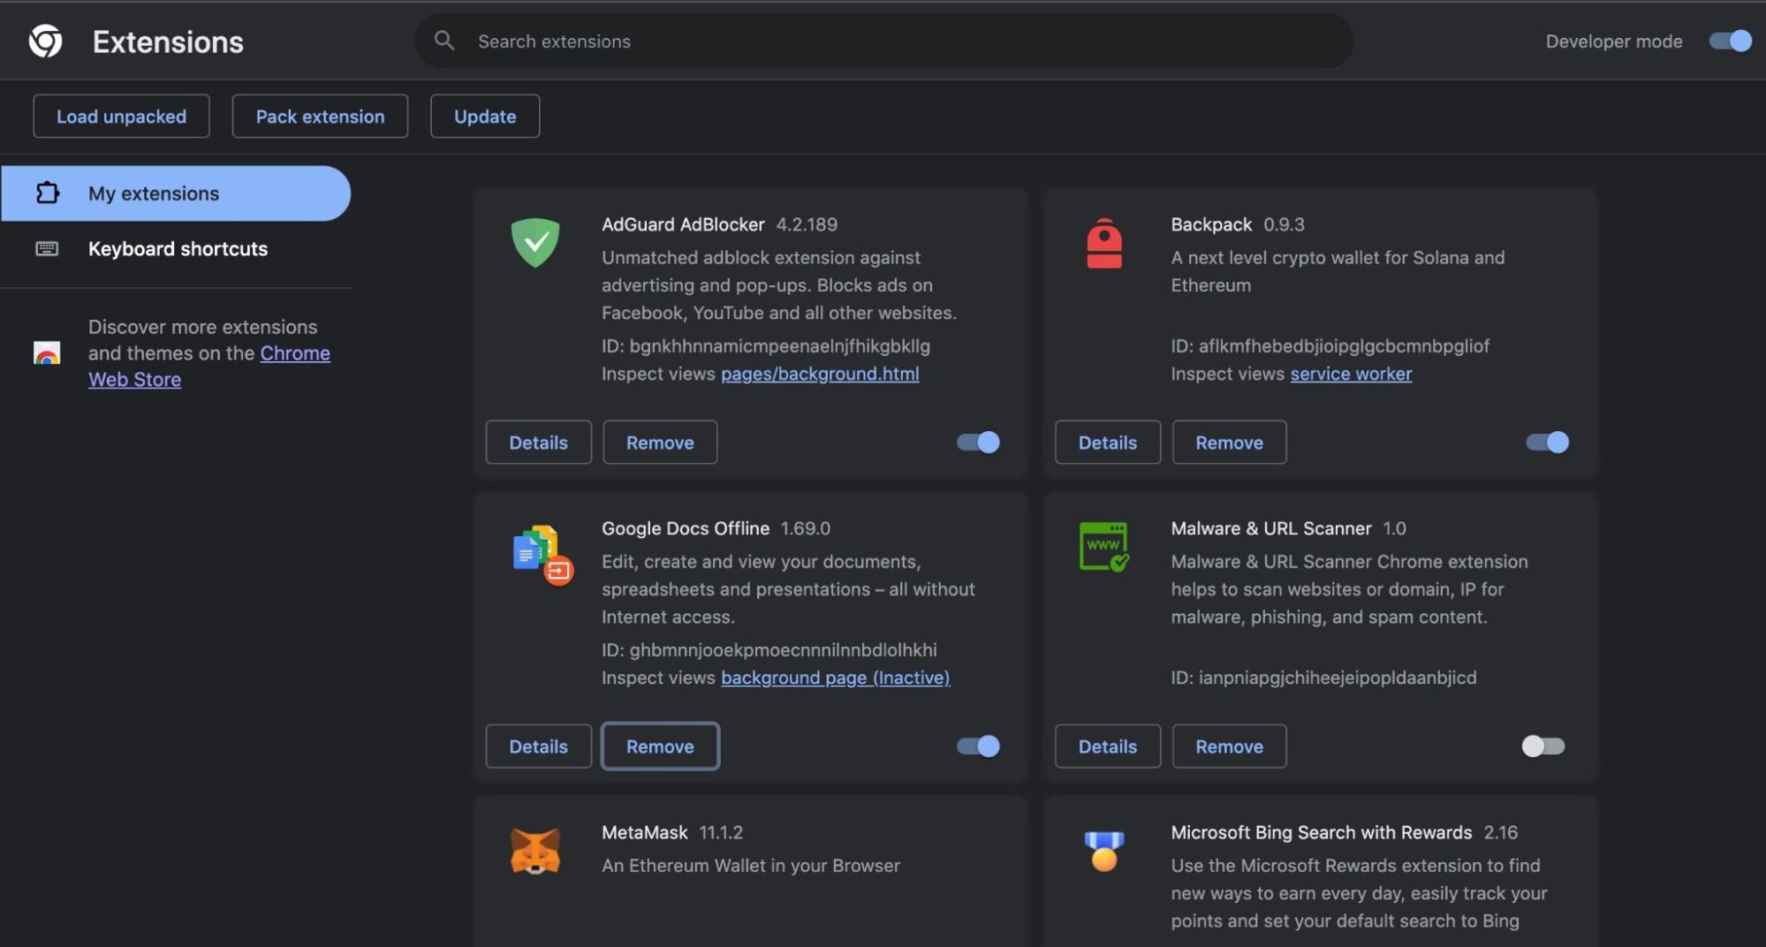
Task: Open Details for AdGuard AdBlocker
Action: [x=538, y=442]
